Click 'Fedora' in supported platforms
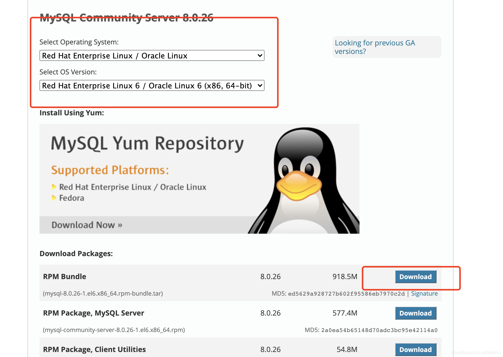This screenshot has width=503, height=357. 71,198
